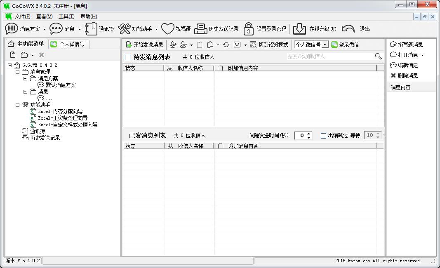Open the 帮助(H) menu
Image resolution: width=440 pixels, height=268 pixels.
pyautogui.click(x=89, y=16)
